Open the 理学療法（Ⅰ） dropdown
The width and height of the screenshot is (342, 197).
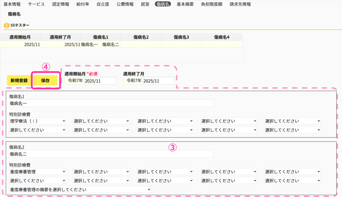point(38,121)
